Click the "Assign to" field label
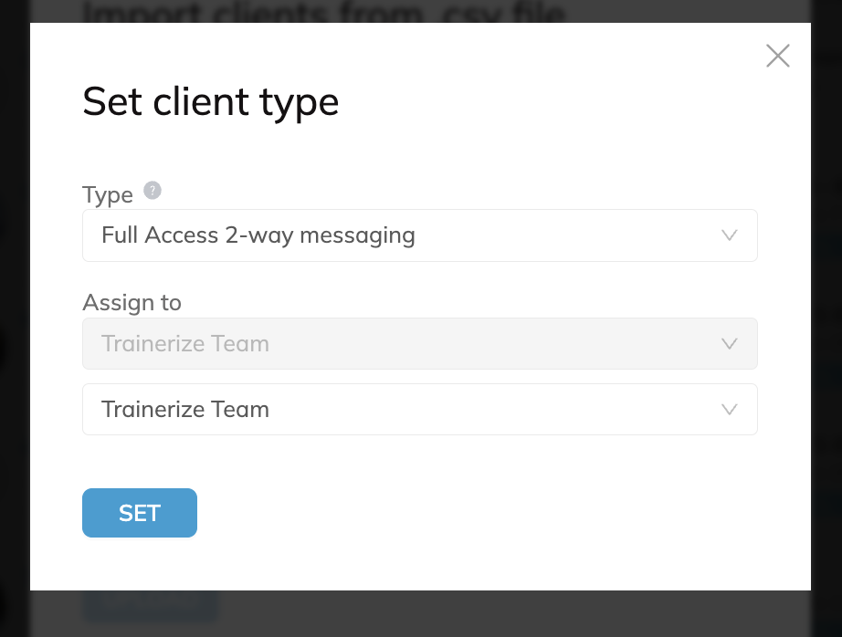842x637 pixels. [132, 303]
